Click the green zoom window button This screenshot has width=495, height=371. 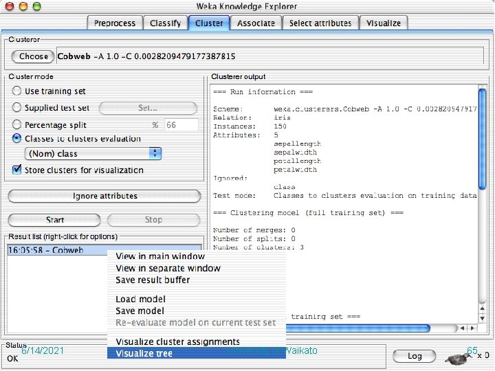[x=37, y=6]
